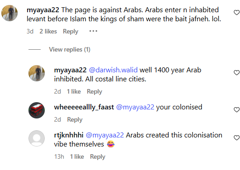
Task: Open rtjknhhhi's default grey avatar
Action: [37, 138]
